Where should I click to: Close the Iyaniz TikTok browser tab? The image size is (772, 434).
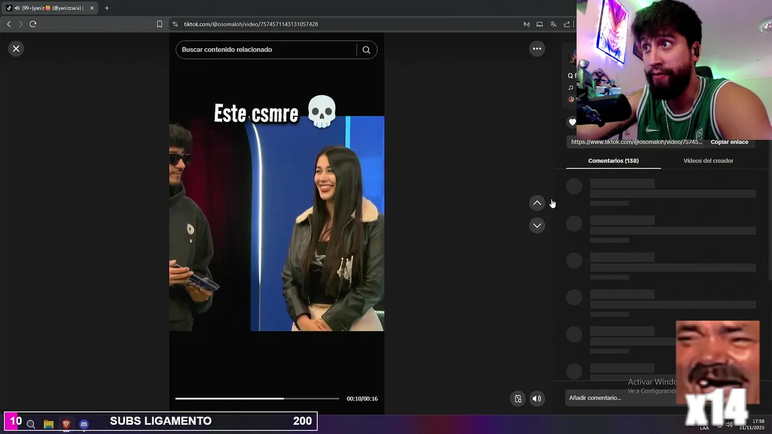coord(92,8)
